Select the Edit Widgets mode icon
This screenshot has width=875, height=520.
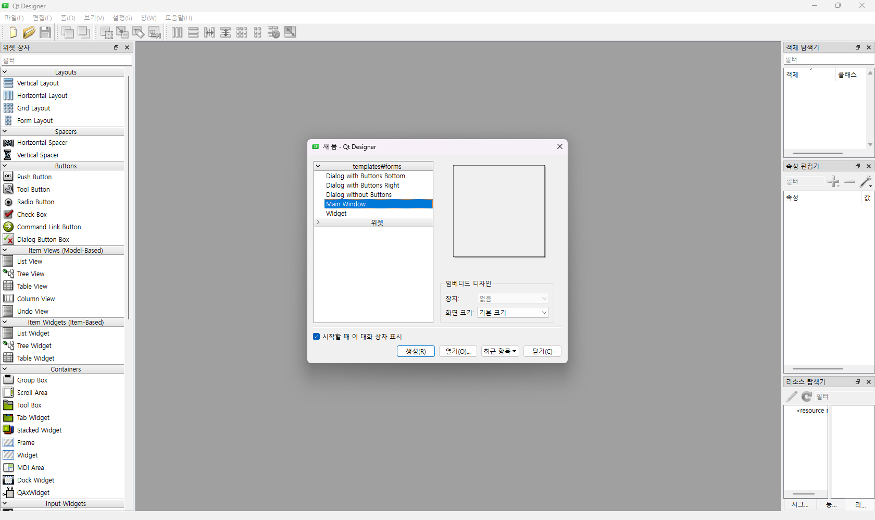click(107, 32)
